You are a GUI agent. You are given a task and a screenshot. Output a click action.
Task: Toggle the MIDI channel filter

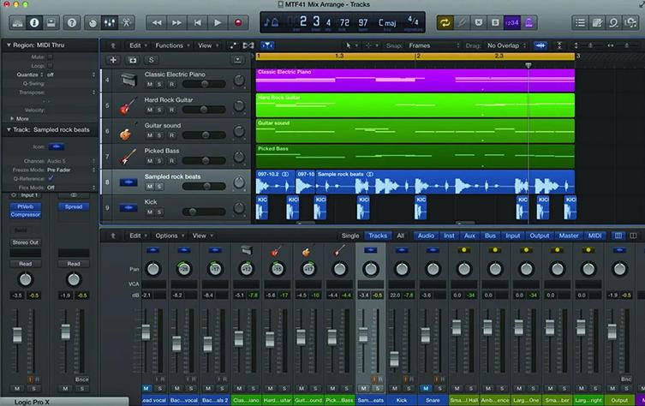pos(594,236)
